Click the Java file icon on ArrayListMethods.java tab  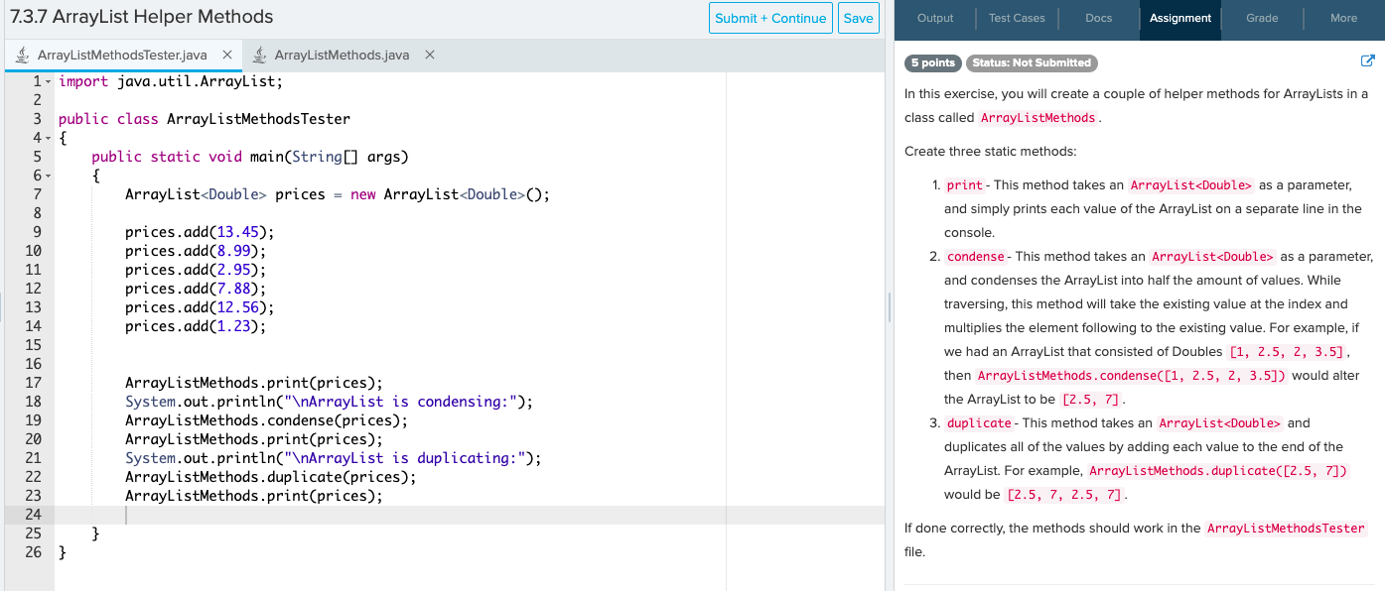coord(260,55)
